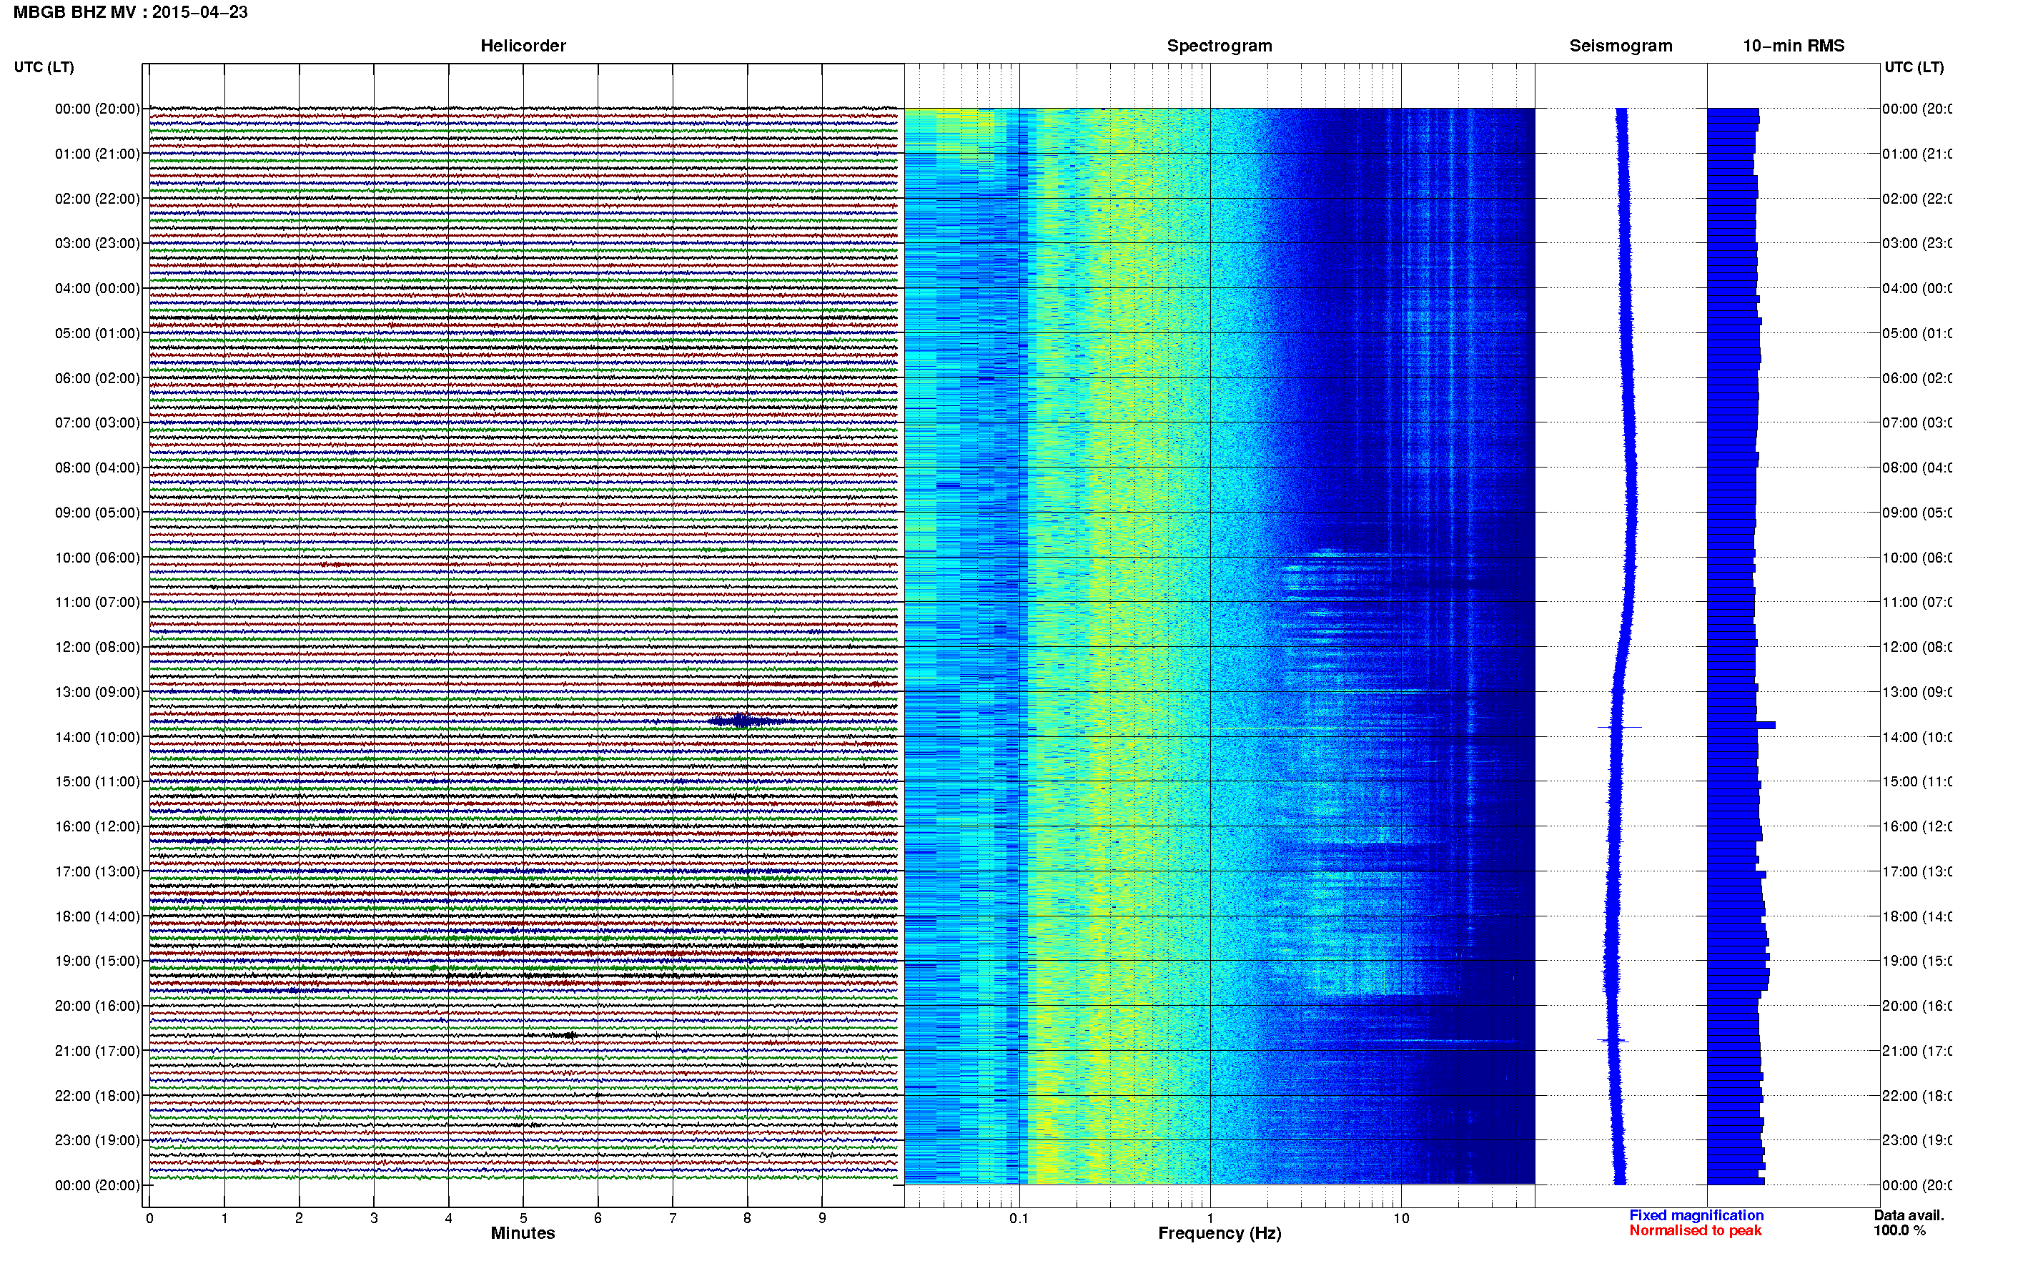Viewport: 2033px width, 1271px height.
Task: Click the left time label '20:00 (16:00)'
Action: tap(97, 1005)
